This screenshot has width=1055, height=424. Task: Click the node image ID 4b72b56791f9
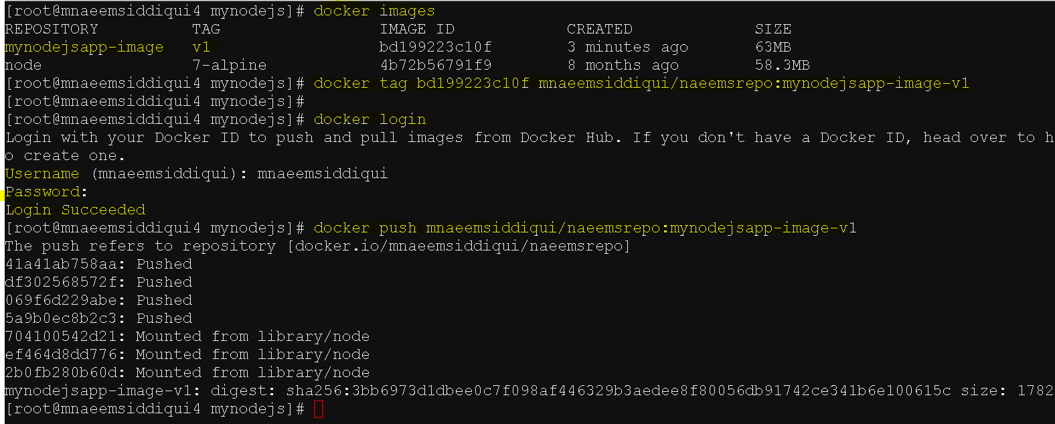click(x=435, y=65)
